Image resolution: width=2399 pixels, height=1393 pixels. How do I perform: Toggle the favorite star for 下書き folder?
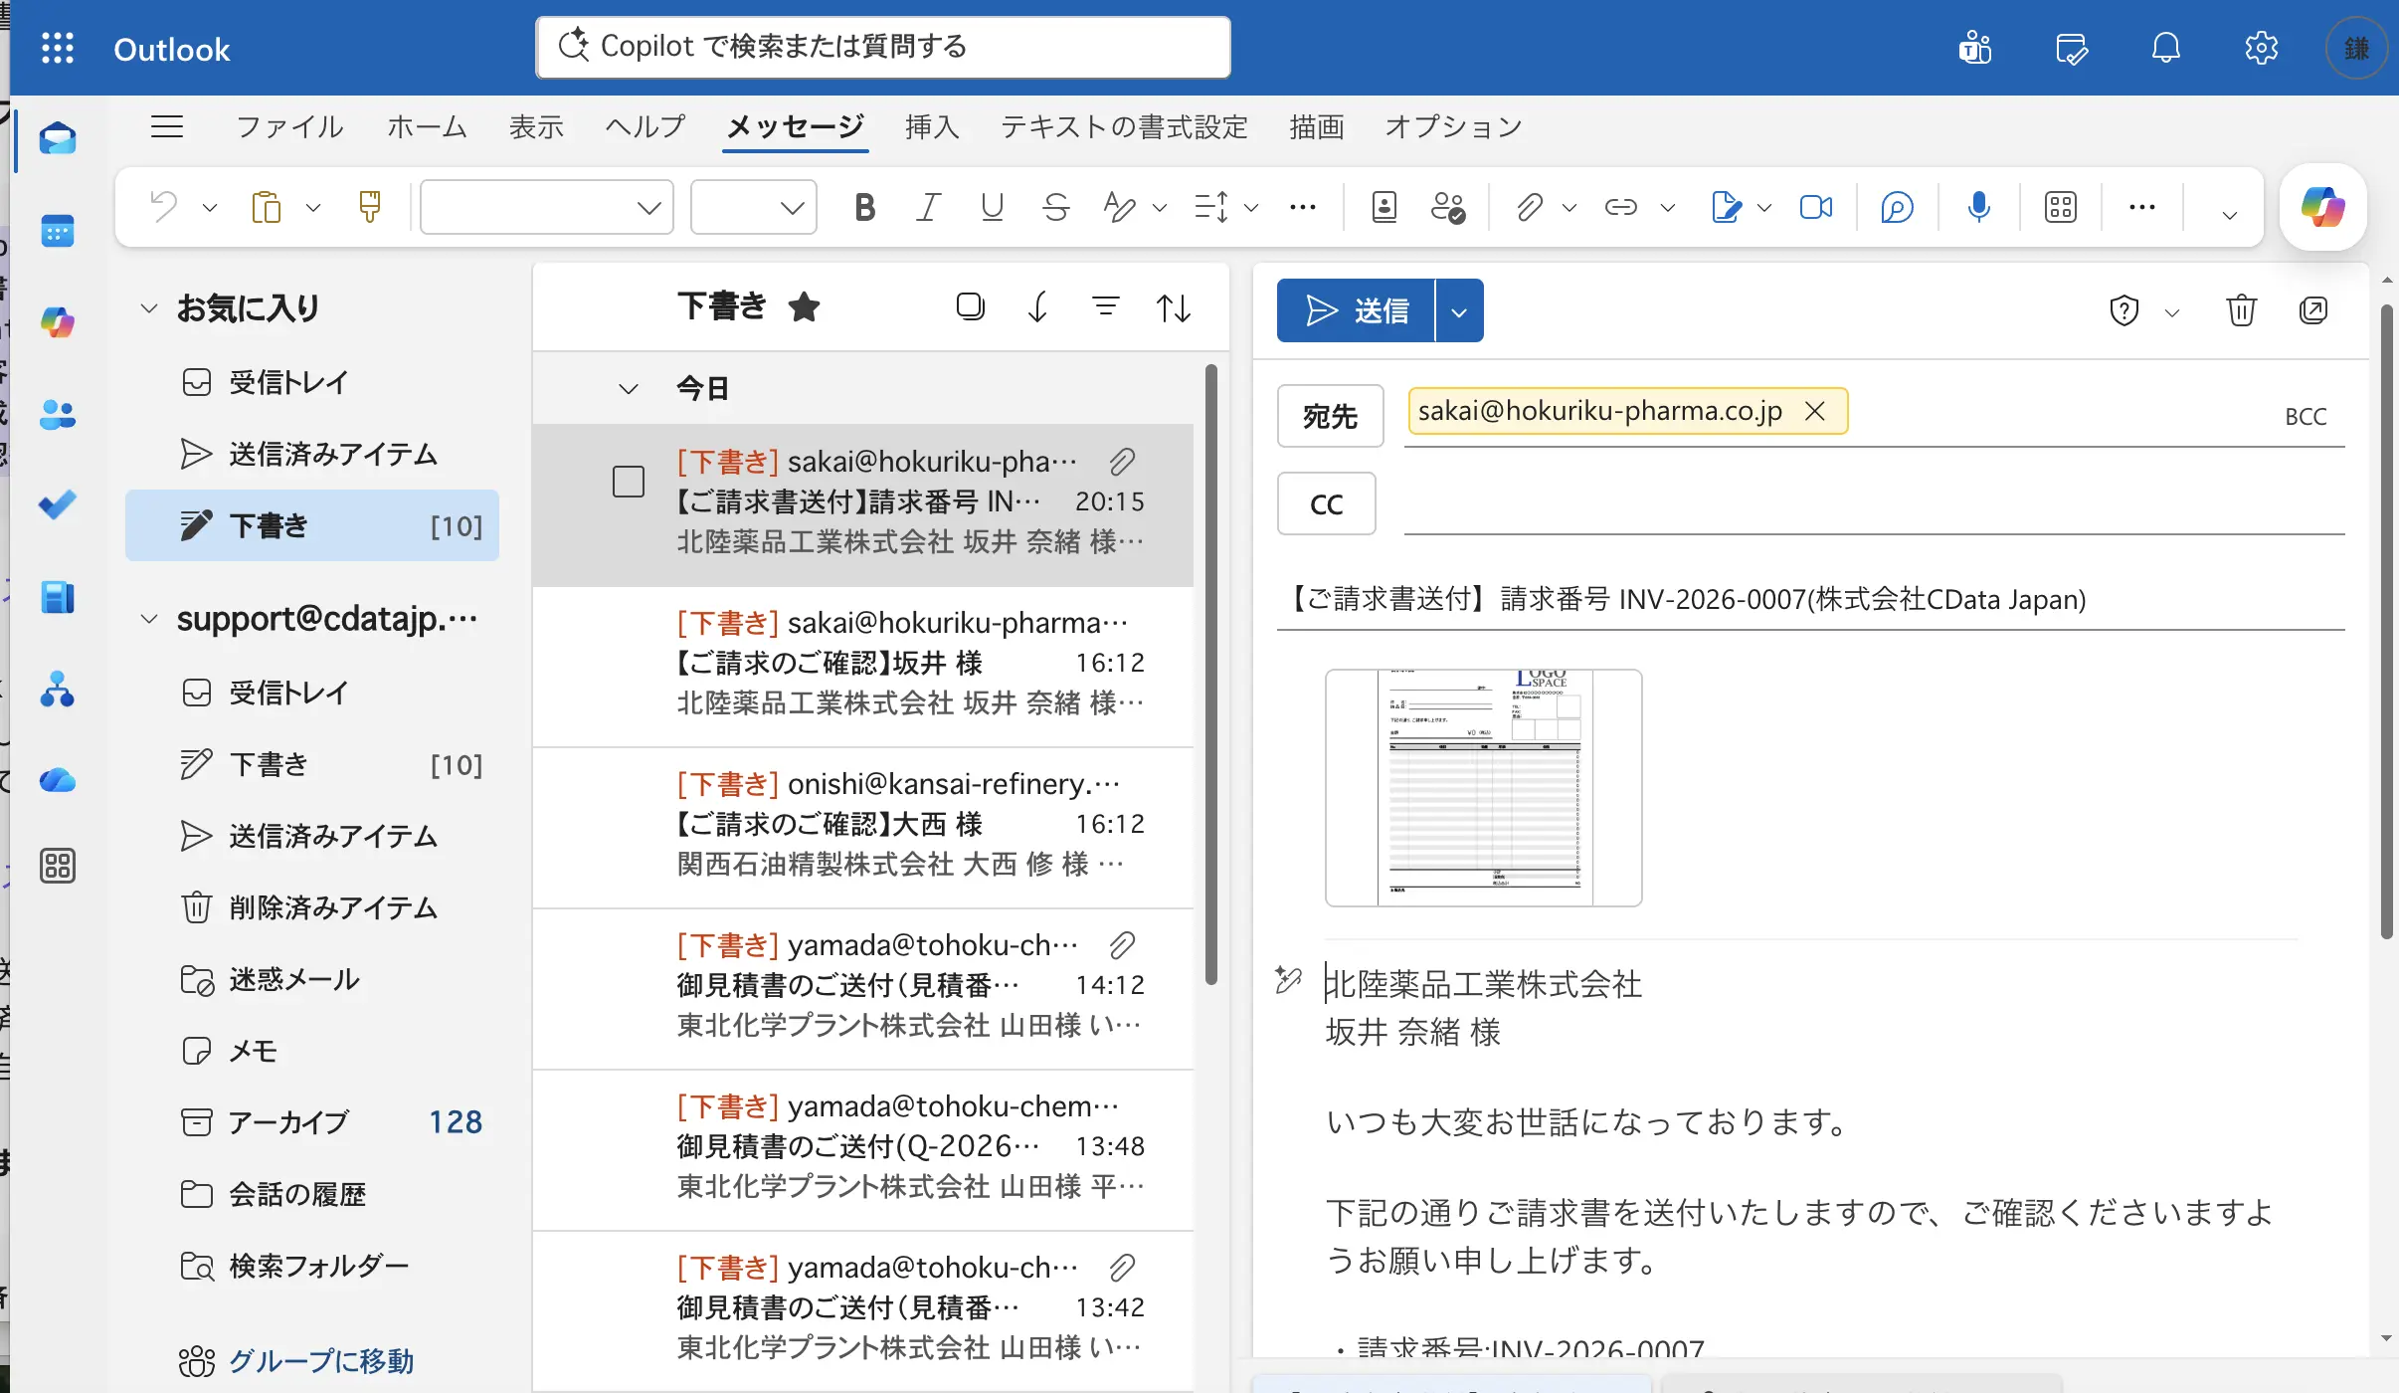pyautogui.click(x=804, y=307)
